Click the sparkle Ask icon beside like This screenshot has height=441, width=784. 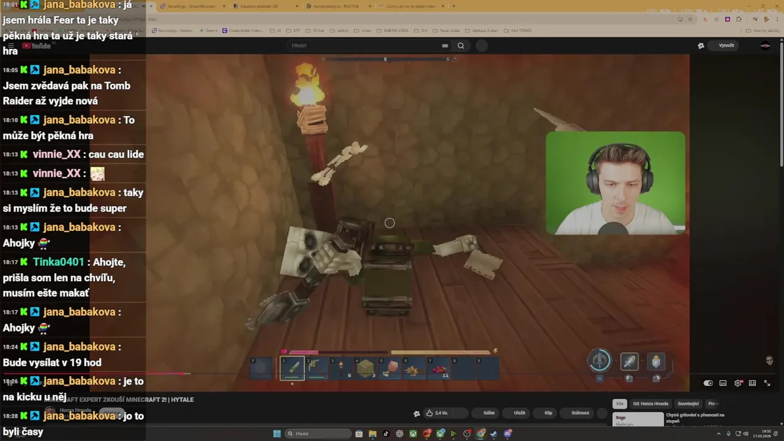pos(417,413)
